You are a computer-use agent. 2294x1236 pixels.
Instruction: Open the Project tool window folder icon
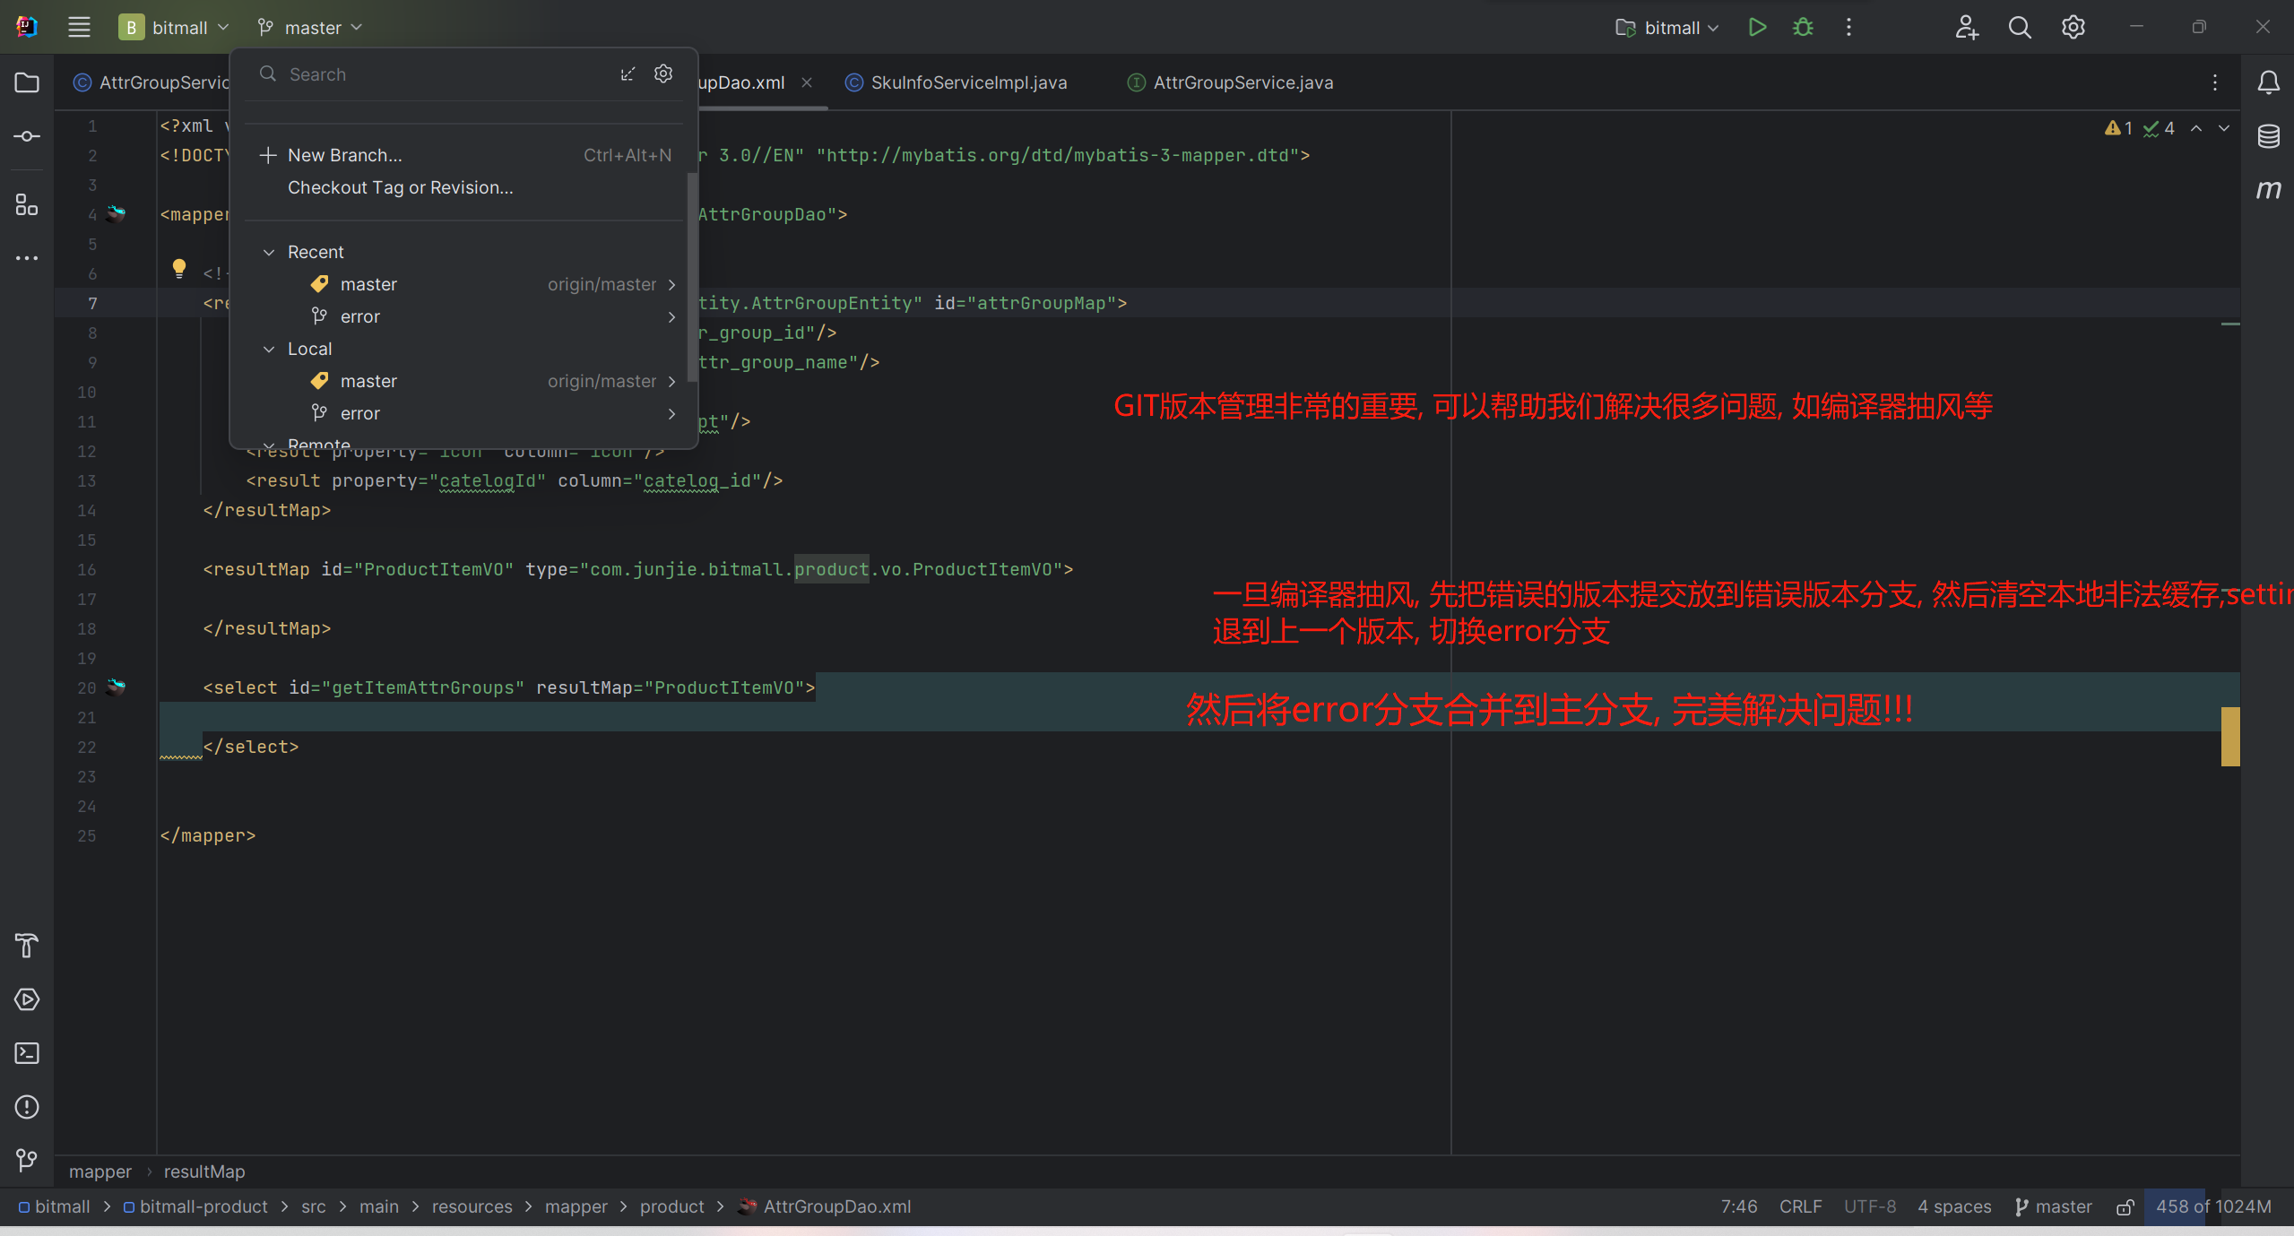(x=27, y=82)
